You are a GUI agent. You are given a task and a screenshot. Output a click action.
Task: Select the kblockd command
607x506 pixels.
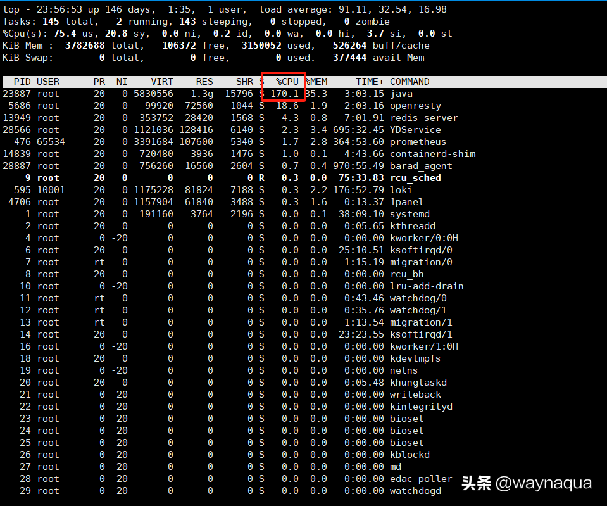(x=410, y=455)
